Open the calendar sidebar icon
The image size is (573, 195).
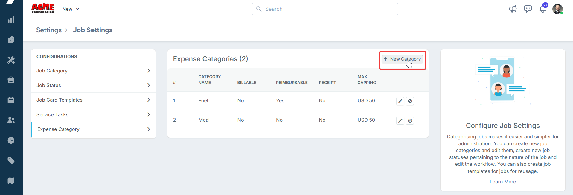[x=11, y=100]
